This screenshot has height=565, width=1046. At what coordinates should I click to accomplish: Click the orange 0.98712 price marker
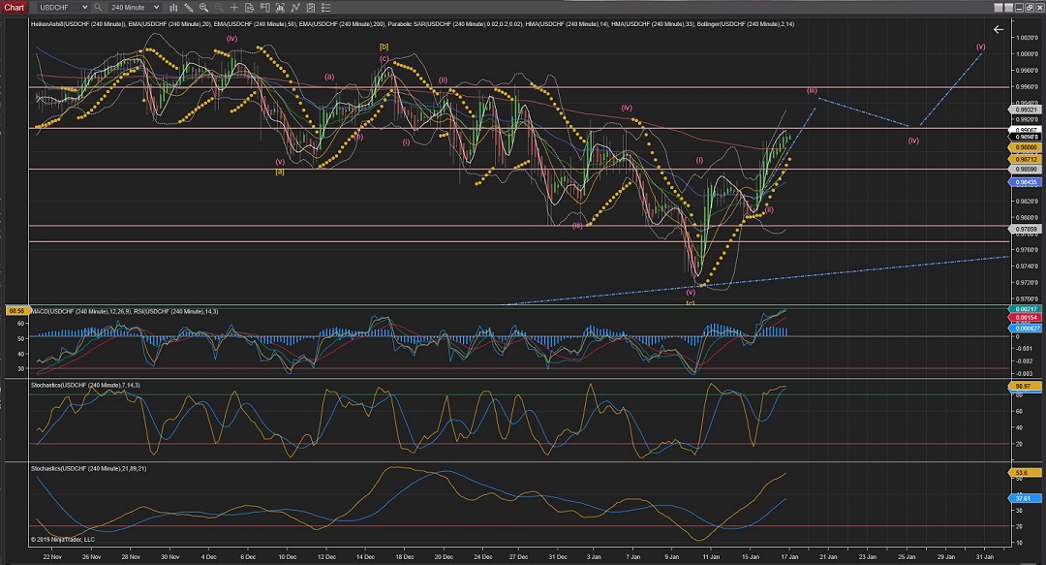[1026, 160]
